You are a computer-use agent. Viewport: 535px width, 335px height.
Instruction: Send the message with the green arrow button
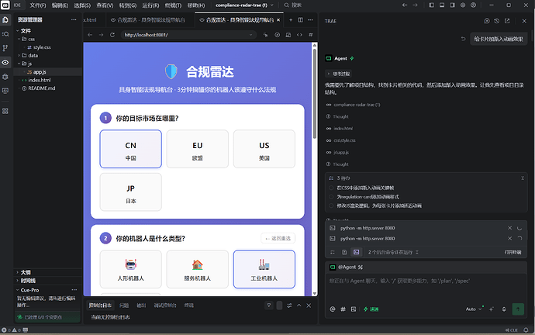(518, 309)
